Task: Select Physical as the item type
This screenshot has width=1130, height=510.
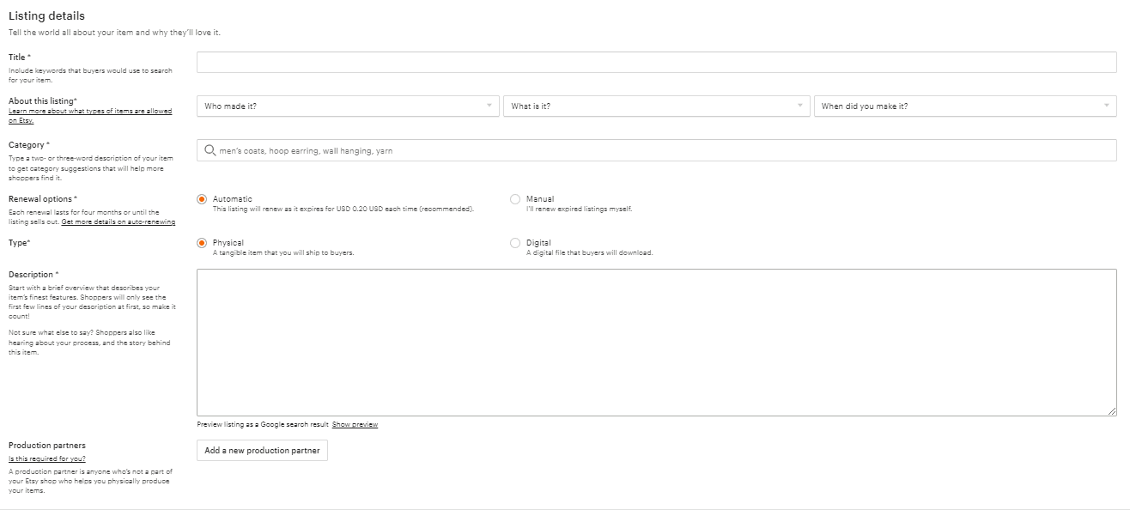Action: pos(202,243)
